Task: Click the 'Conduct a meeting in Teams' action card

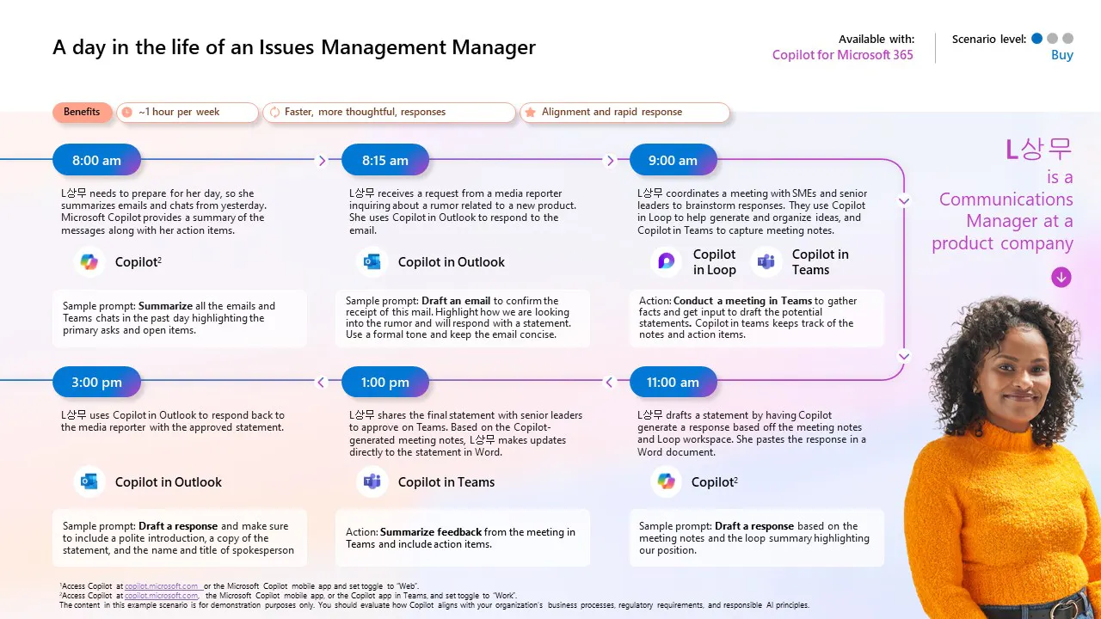Action: click(x=757, y=318)
